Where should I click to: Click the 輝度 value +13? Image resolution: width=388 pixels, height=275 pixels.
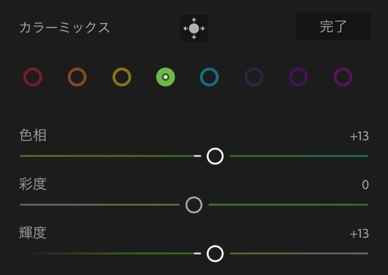pyautogui.click(x=359, y=234)
